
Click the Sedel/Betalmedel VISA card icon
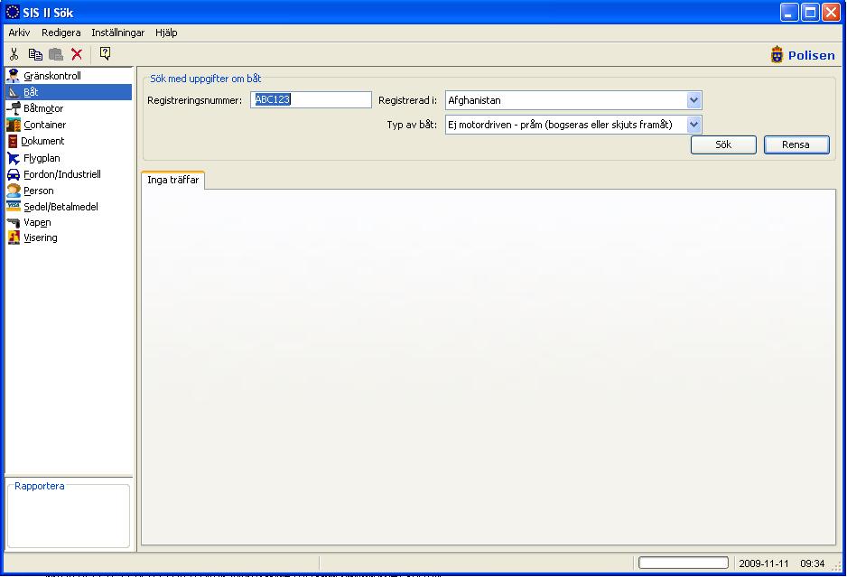(x=14, y=206)
